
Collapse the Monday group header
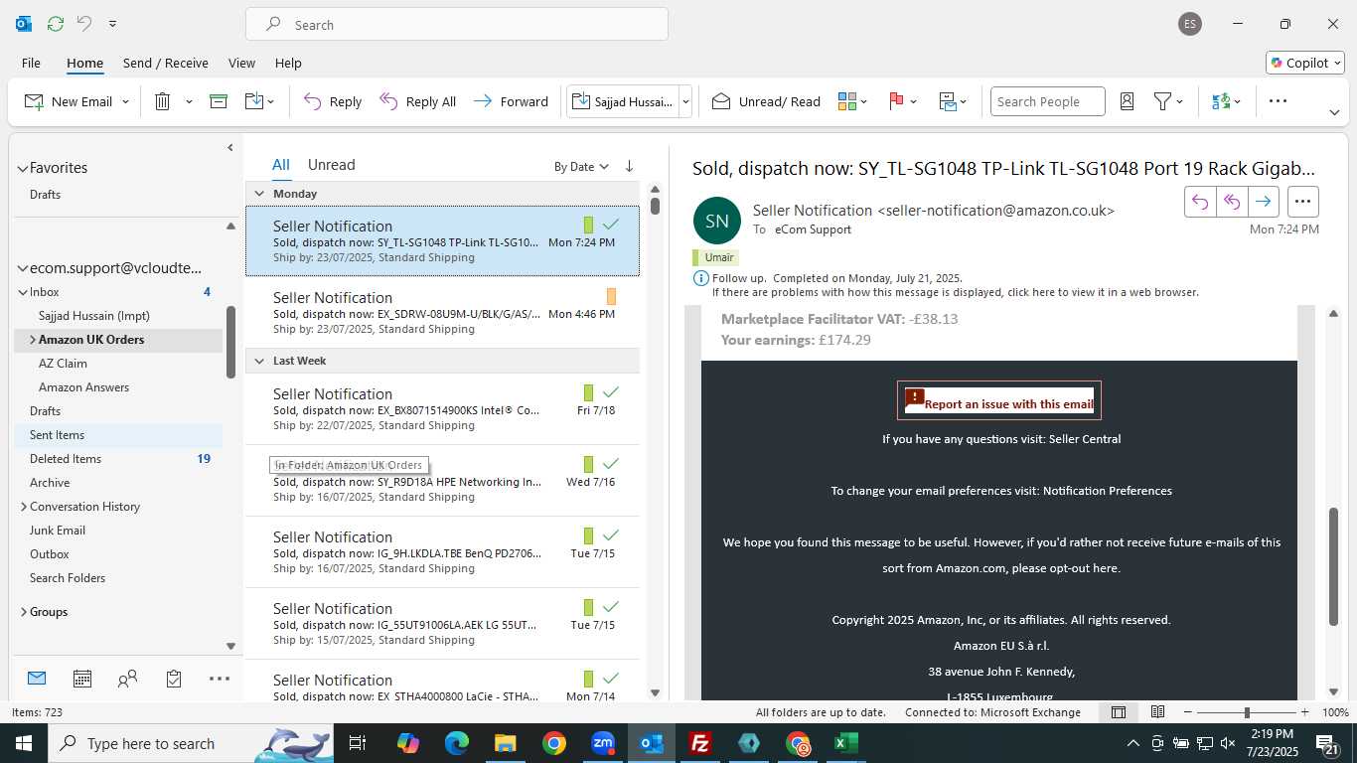[x=259, y=194]
